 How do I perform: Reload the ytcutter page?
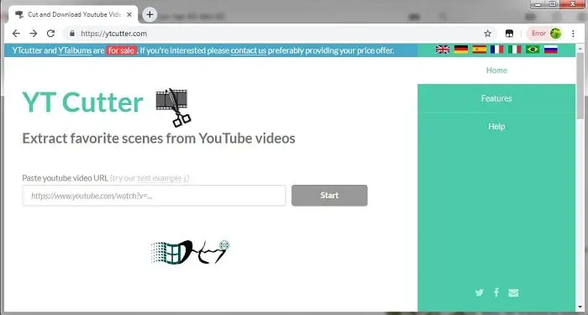50,34
